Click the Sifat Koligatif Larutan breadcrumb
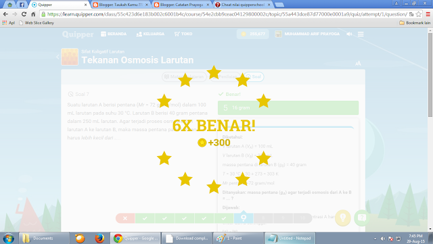 pyautogui.click(x=103, y=51)
